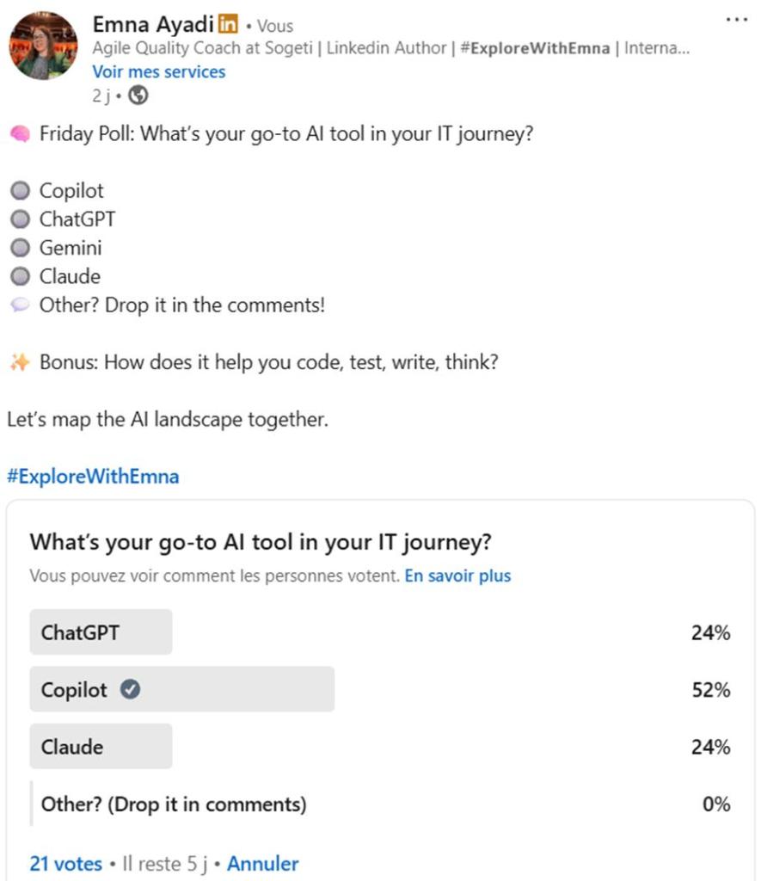The width and height of the screenshot is (761, 881).
Task: Click the speech bubble emoji before Other
Action: [20, 305]
